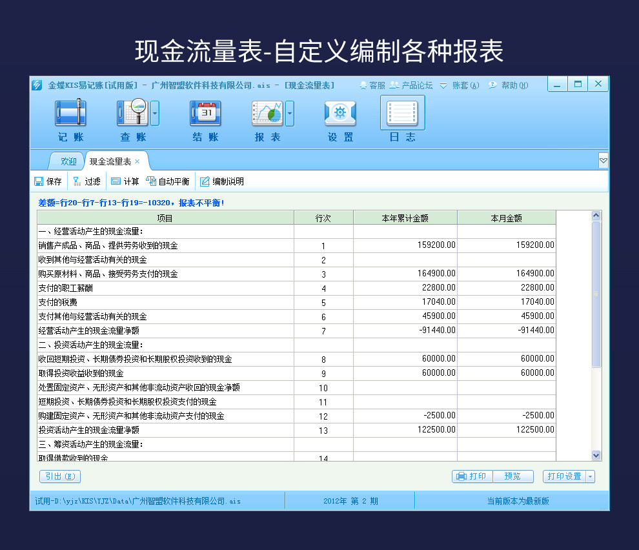Save the report with 保存 icon
The image size is (639, 550).
coord(48,181)
